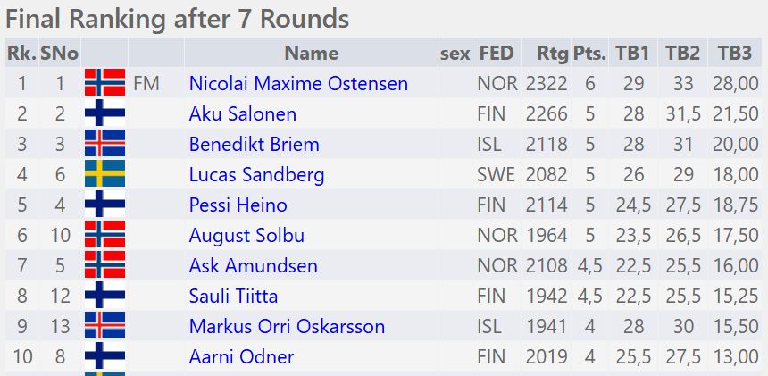
Task: Open Markus Orri Oskarsson player link
Action: [x=287, y=327]
